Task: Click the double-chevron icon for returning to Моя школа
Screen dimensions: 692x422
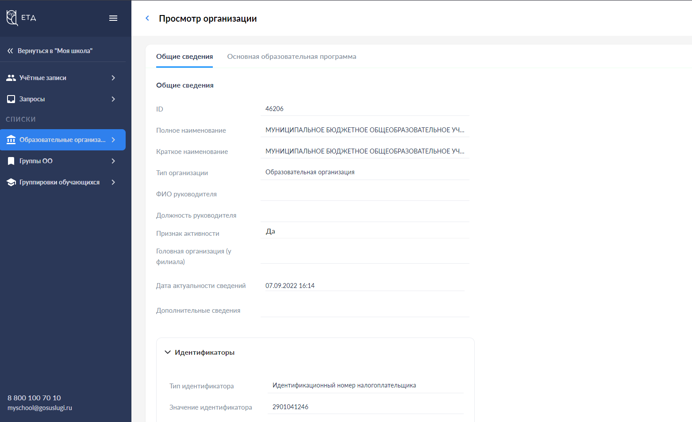Action: coord(10,51)
